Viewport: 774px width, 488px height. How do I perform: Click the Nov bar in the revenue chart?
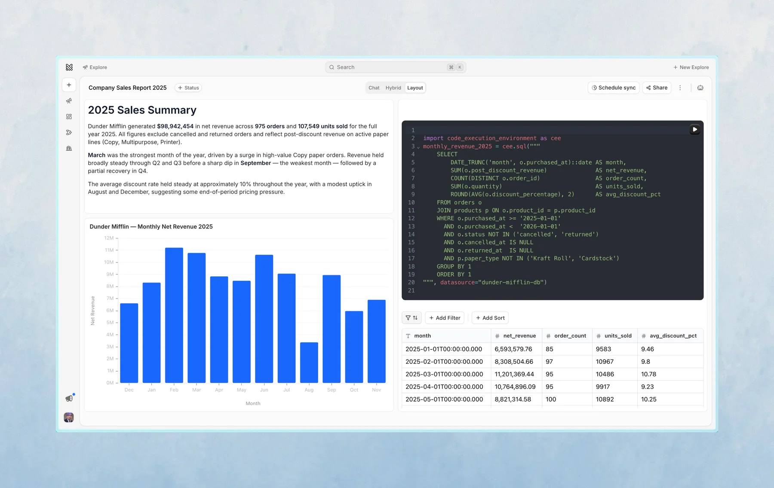(x=377, y=341)
